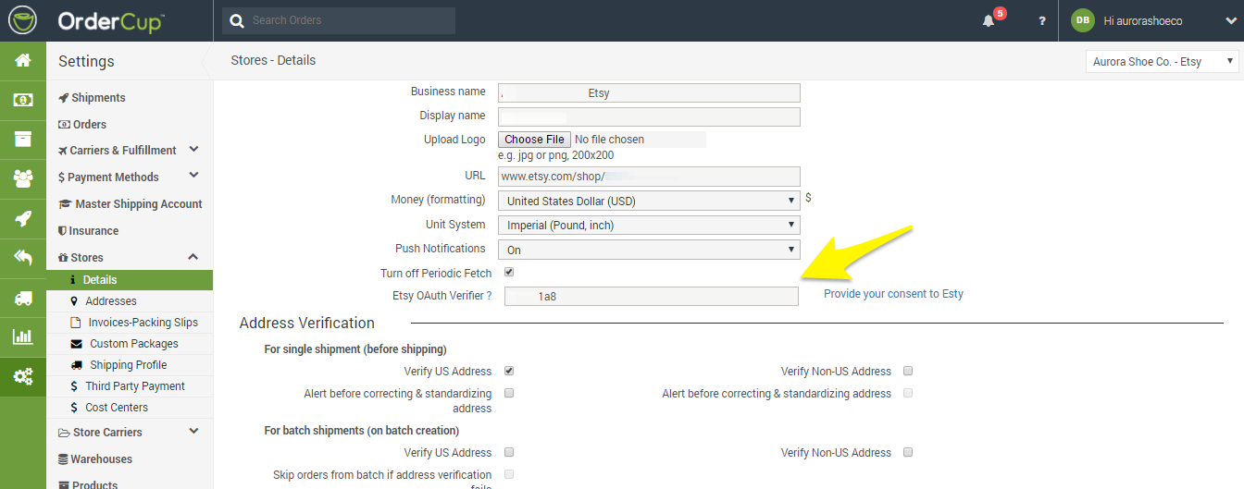Go to the Home sidebar icon
This screenshot has height=489, width=1244.
[x=23, y=60]
